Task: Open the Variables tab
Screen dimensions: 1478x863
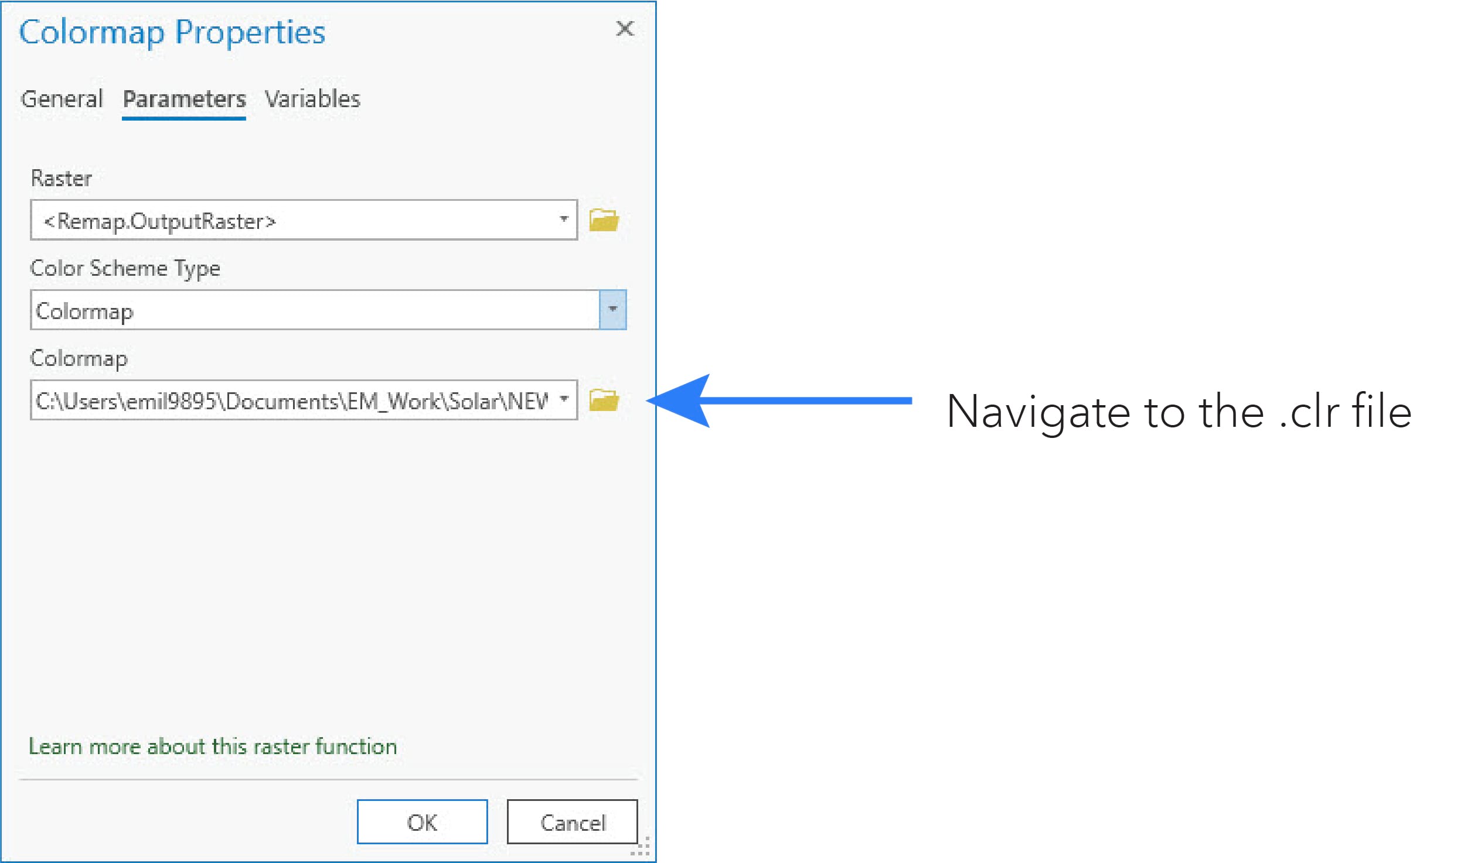Action: point(312,99)
